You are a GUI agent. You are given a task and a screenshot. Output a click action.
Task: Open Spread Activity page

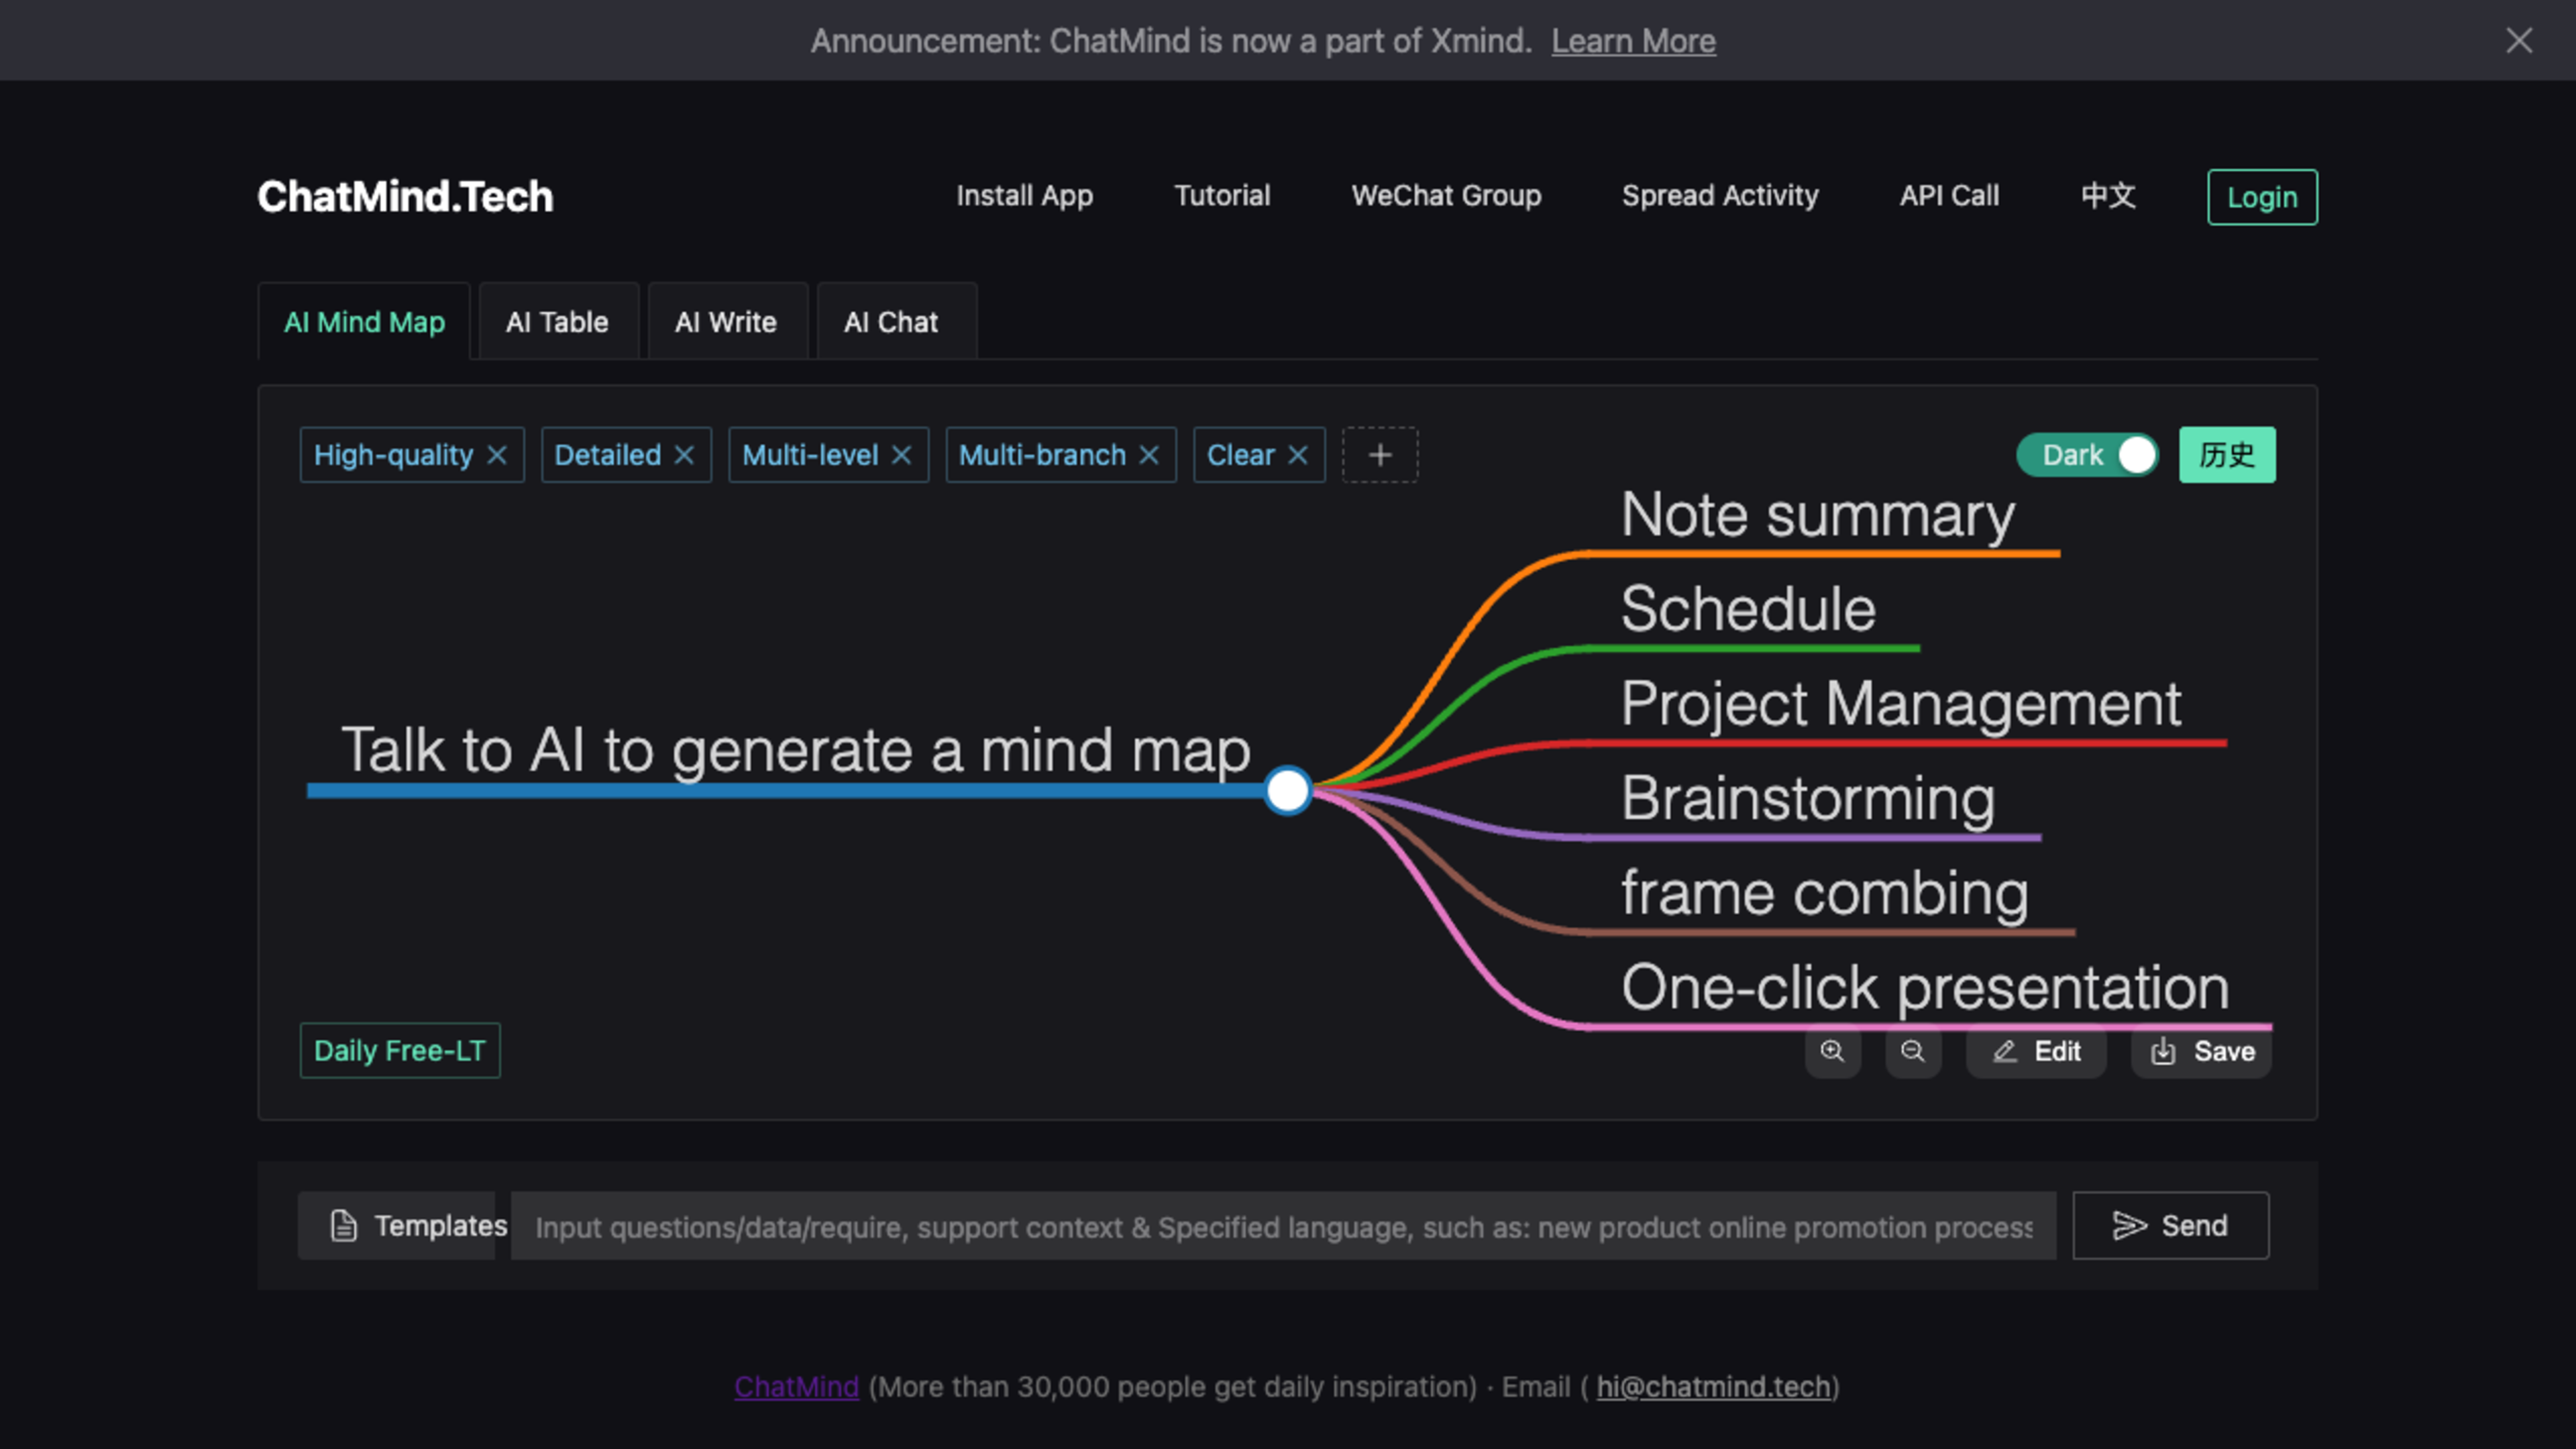tap(1720, 196)
